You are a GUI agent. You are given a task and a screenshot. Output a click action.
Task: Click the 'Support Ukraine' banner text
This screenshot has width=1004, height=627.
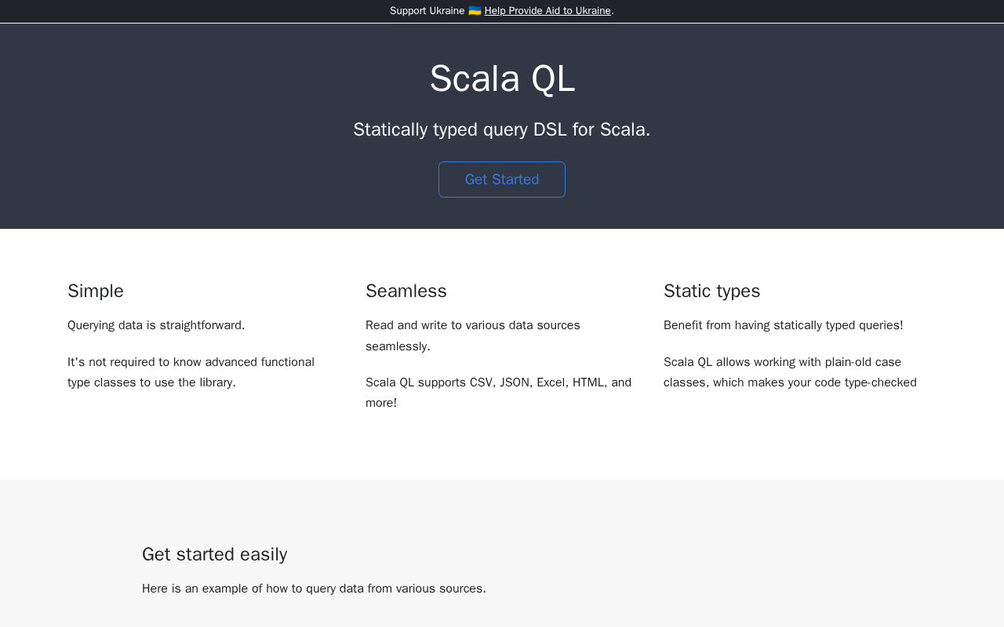click(427, 11)
